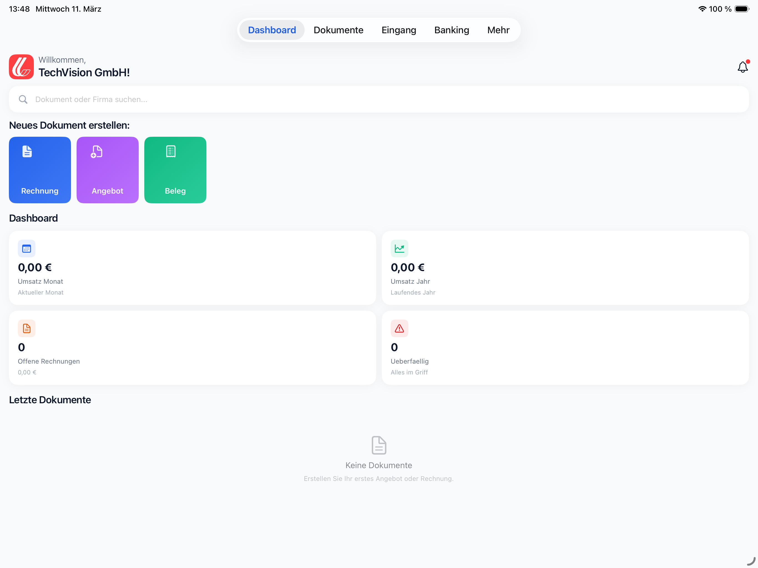The width and height of the screenshot is (758, 568).
Task: Go to the Banking tab
Action: (452, 30)
